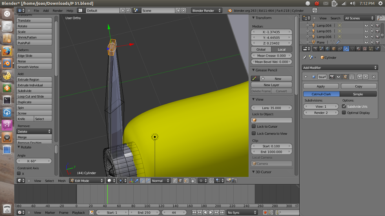Hide Lamp.004 using its eye toggle
The image size is (385, 216).
(x=366, y=25)
